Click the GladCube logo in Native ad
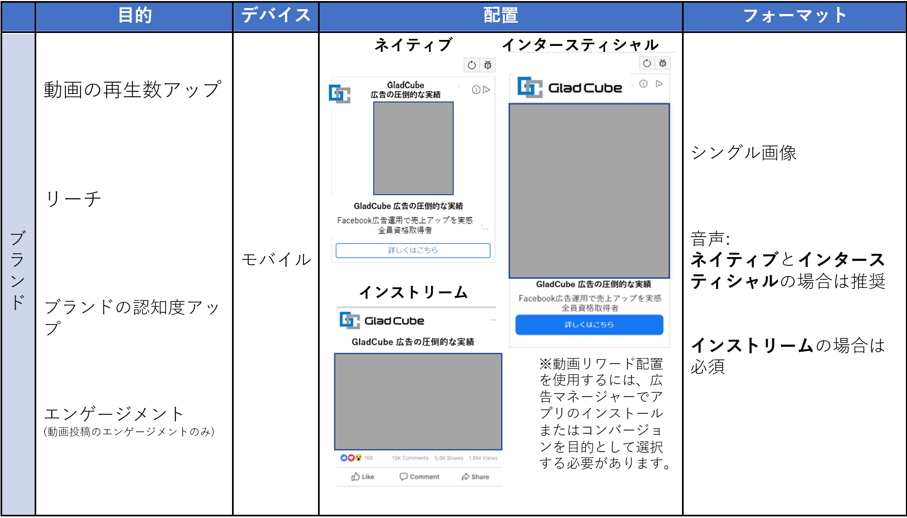Screen dimensions: 907x518 pos(340,93)
